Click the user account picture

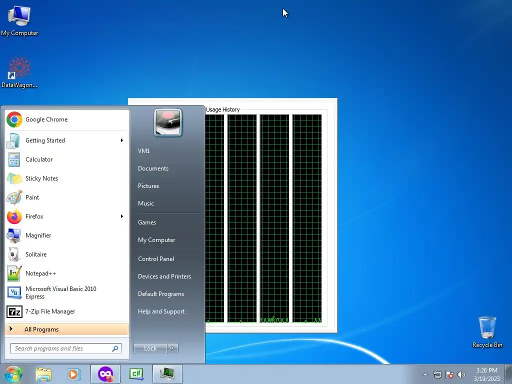(x=168, y=122)
